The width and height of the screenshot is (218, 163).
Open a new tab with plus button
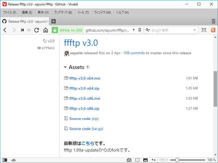[54, 21]
